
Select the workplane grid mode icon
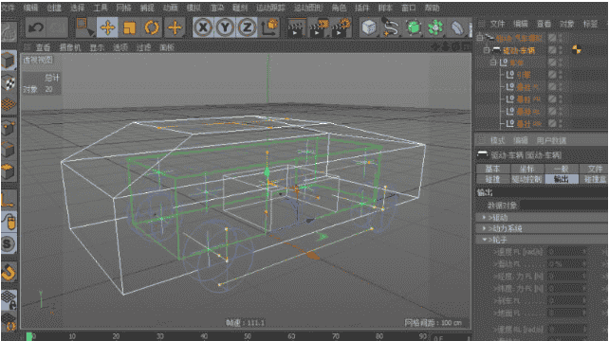tap(9, 105)
